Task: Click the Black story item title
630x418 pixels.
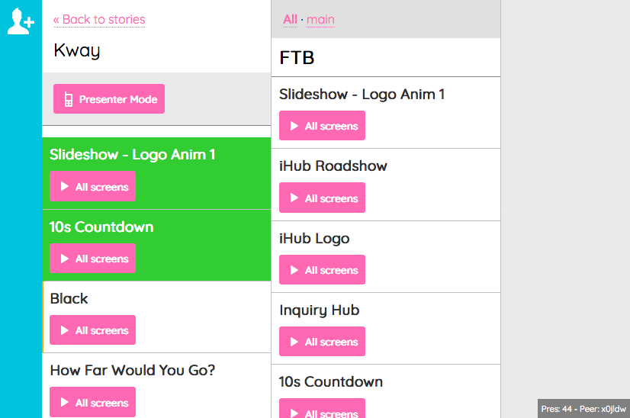Action: coord(69,298)
